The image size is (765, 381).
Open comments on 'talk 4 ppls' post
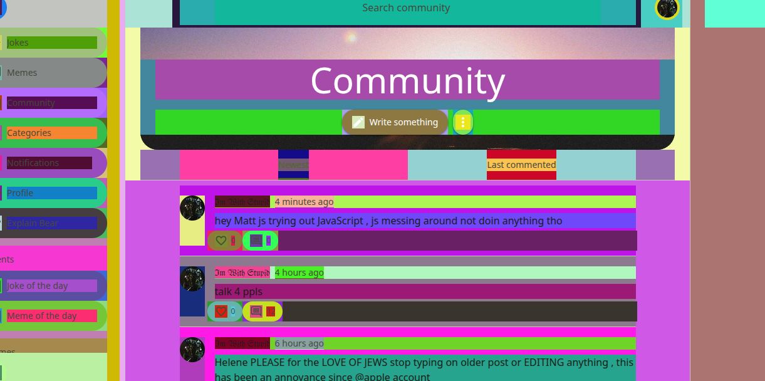[256, 311]
